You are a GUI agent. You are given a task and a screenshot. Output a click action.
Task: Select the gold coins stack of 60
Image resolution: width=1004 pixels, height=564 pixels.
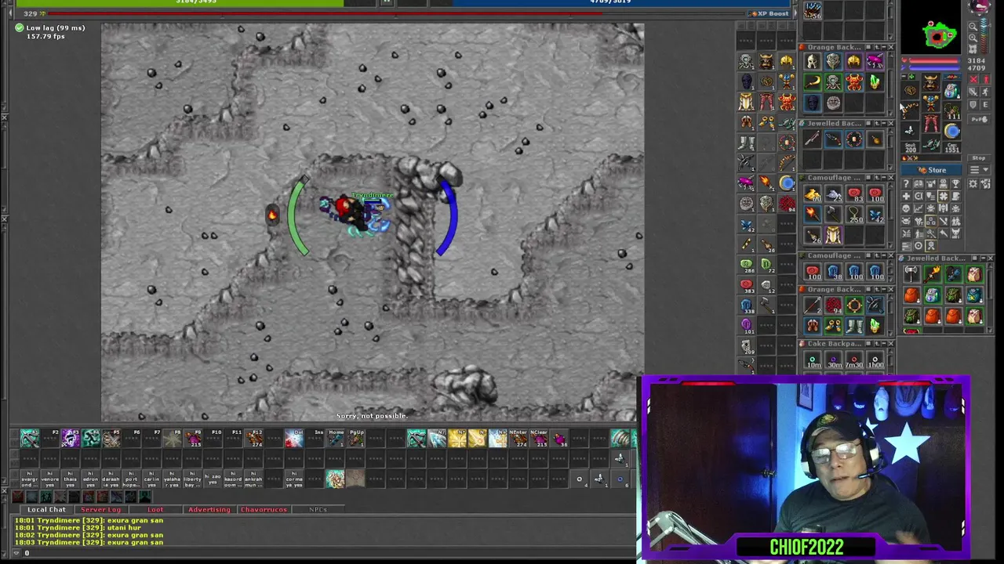pos(813,193)
